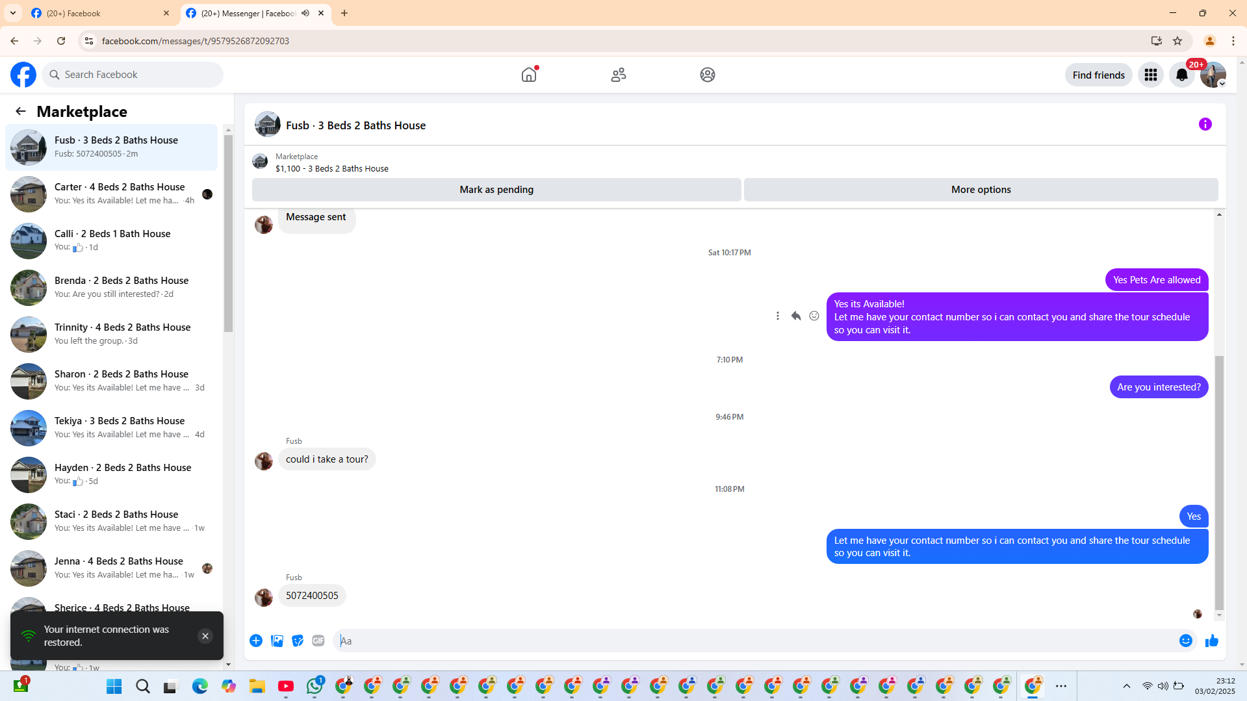The height and width of the screenshot is (701, 1247).
Task: Open Microsoft Edge from the taskbar
Action: point(200,686)
